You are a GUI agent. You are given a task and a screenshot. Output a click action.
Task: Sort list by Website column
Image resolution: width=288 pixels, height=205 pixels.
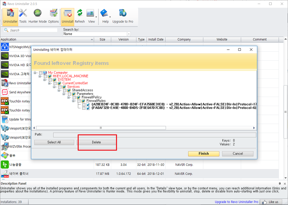coord(222,40)
